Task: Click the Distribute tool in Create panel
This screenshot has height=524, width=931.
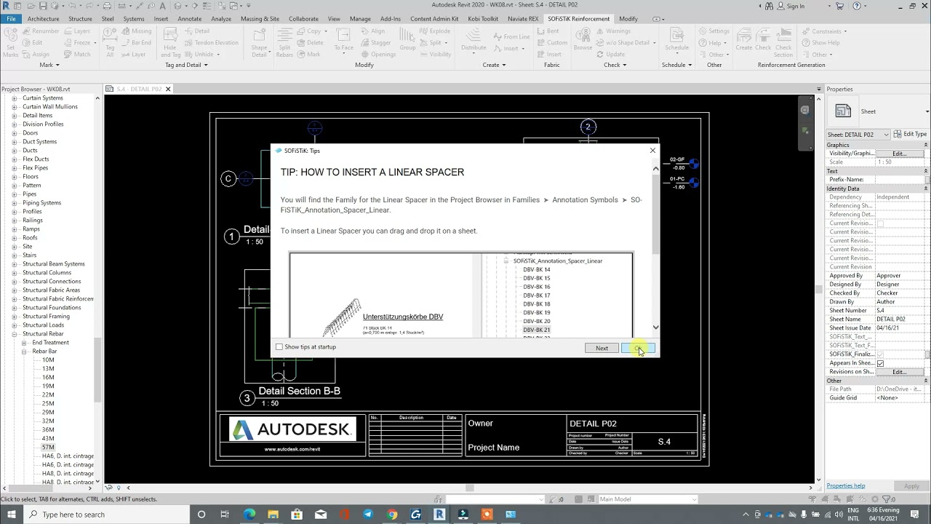Action: coord(474,42)
